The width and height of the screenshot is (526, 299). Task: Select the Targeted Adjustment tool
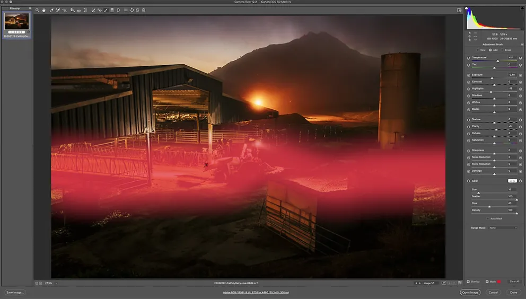pyautogui.click(x=64, y=10)
